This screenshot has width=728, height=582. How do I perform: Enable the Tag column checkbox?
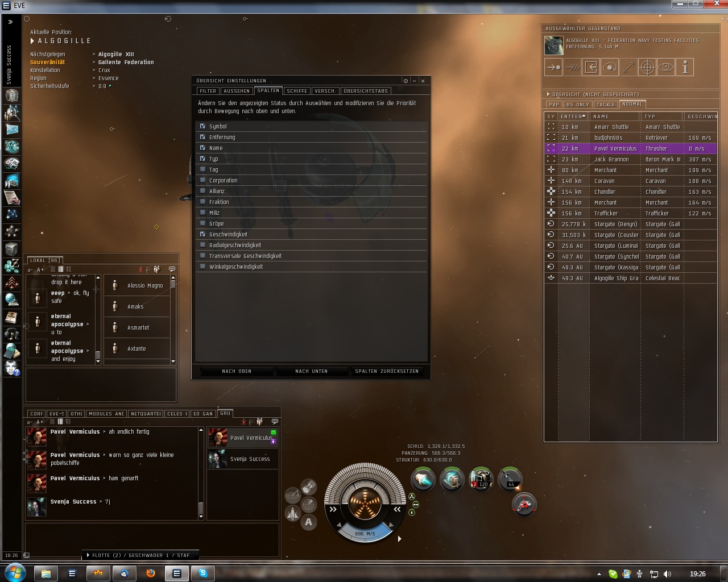202,169
